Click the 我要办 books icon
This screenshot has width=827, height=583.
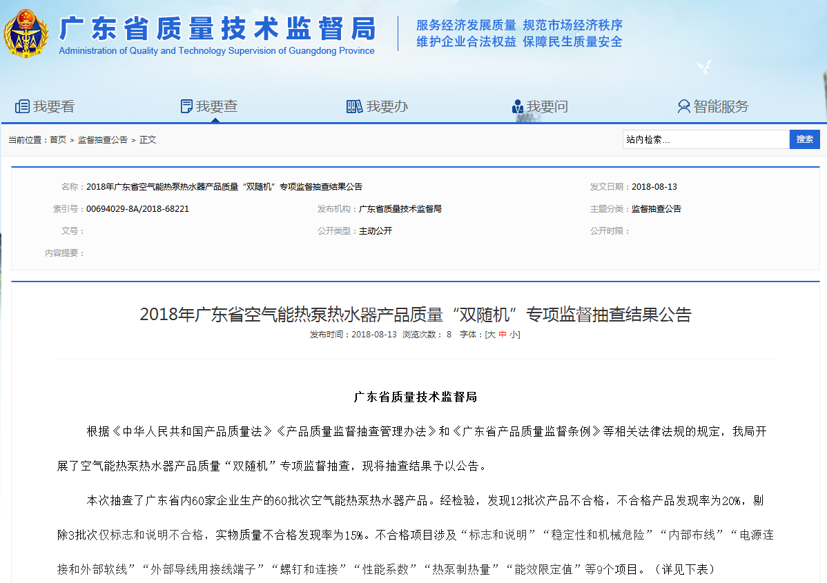pos(354,106)
